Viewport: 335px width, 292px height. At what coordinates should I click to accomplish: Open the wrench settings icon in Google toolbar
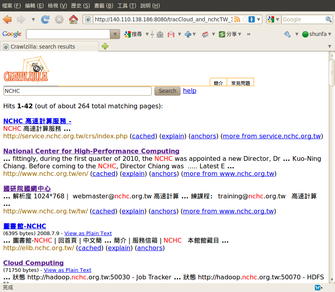point(287,34)
